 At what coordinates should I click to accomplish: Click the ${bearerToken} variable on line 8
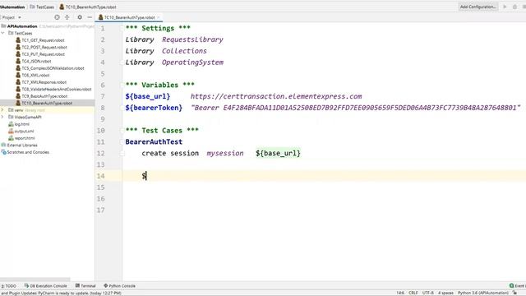(x=154, y=108)
